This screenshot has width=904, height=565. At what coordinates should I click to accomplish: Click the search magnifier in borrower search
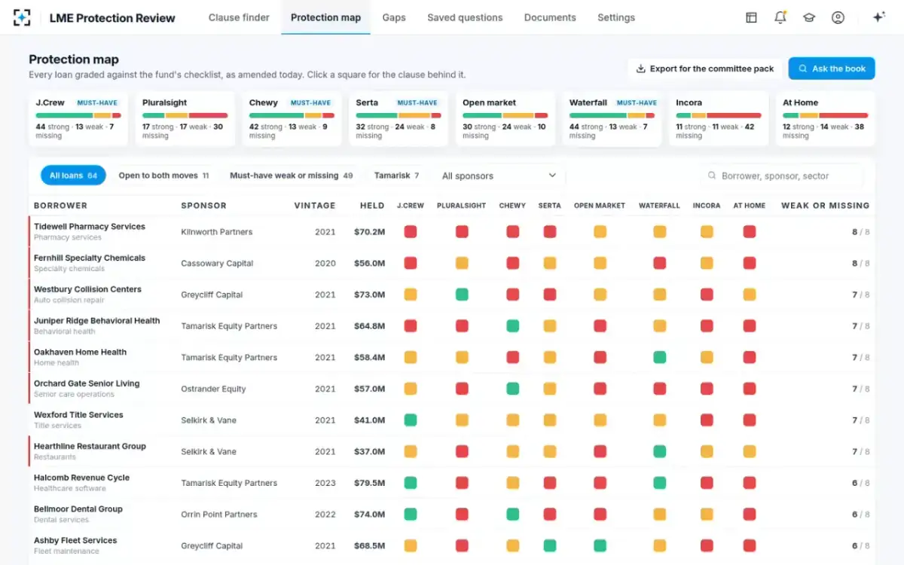click(712, 176)
